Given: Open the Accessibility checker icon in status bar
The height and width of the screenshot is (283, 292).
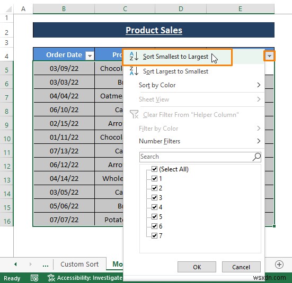Looking at the screenshot, I should click(x=51, y=278).
